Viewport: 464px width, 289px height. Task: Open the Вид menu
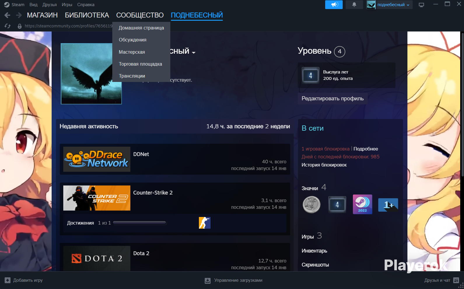34,5
